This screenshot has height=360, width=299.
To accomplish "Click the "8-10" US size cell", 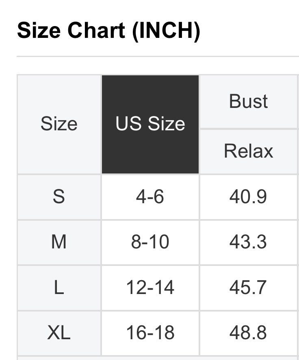I will tap(150, 242).
